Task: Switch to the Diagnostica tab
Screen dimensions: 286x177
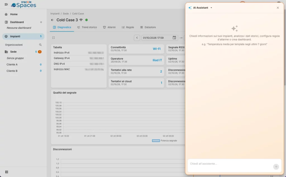Action: pos(62,27)
